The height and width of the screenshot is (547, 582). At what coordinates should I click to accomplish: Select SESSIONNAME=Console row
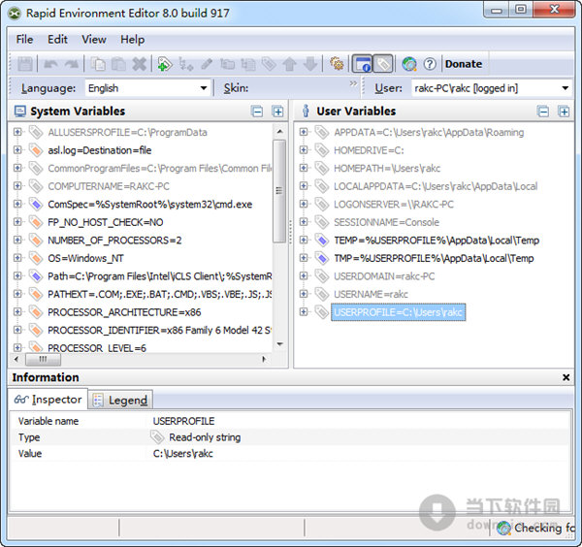click(x=386, y=222)
